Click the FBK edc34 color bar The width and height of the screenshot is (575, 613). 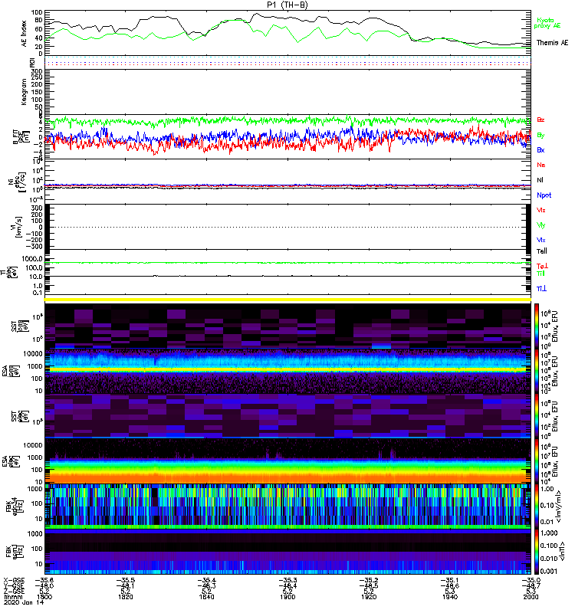pyautogui.click(x=537, y=506)
